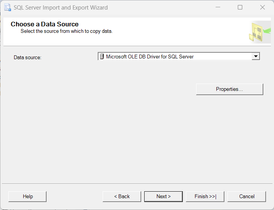Screen dimensions: 274x210
Task: Cancel the Import and Export Wizard
Action: click(247, 196)
